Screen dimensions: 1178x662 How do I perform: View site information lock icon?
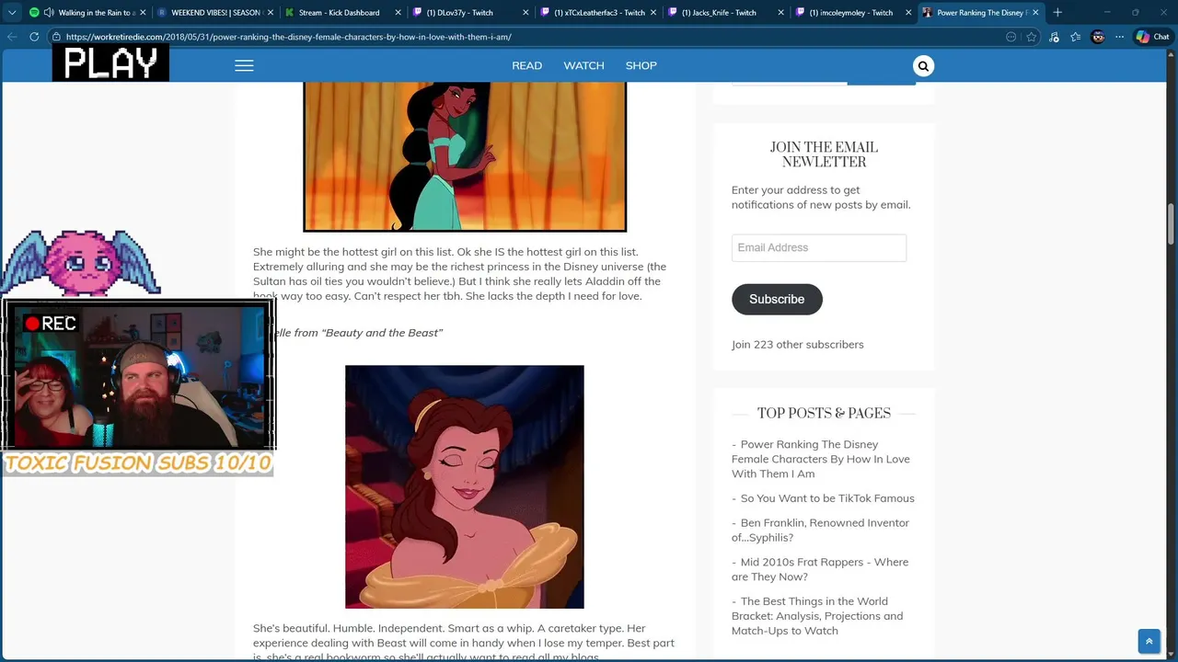pyautogui.click(x=57, y=37)
